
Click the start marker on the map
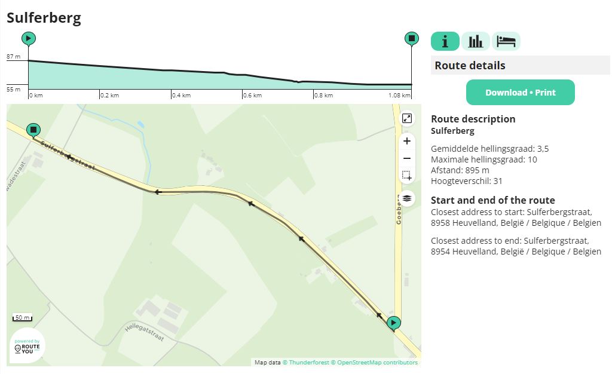393,323
